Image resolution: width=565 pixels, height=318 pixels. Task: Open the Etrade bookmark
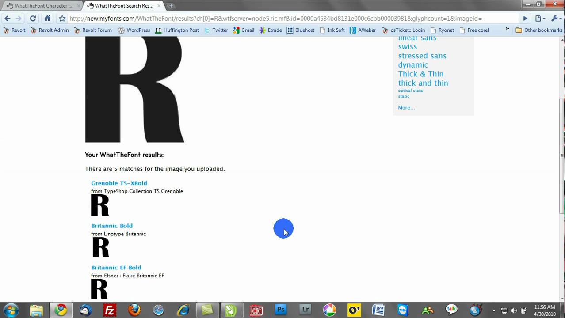[x=271, y=30]
